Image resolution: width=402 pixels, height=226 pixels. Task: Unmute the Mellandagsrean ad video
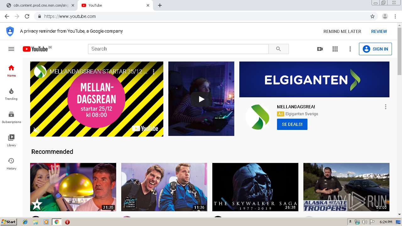click(36, 130)
